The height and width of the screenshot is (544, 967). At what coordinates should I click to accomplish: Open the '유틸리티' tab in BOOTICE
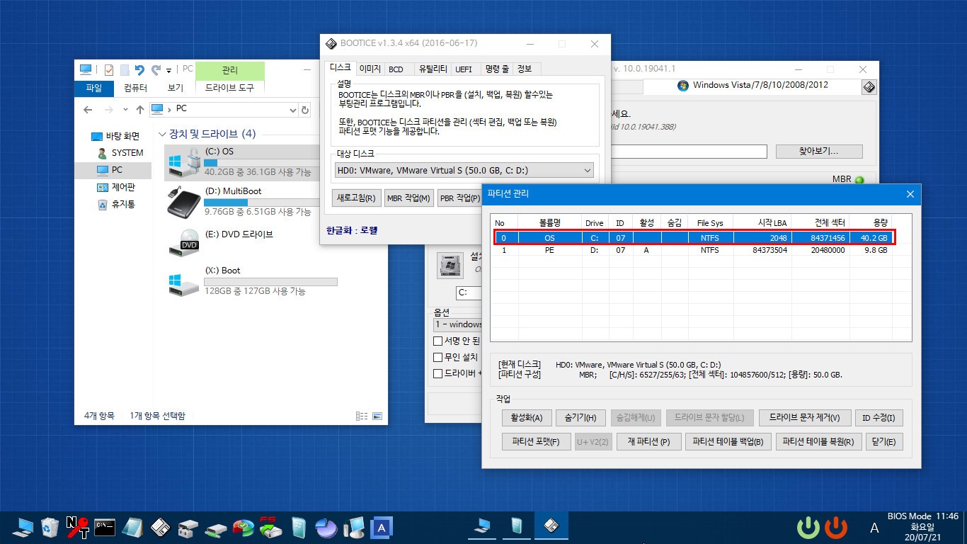click(x=433, y=69)
